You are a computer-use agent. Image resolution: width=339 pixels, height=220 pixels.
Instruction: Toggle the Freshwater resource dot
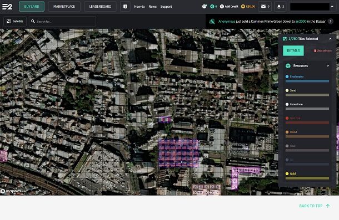[x=287, y=76]
